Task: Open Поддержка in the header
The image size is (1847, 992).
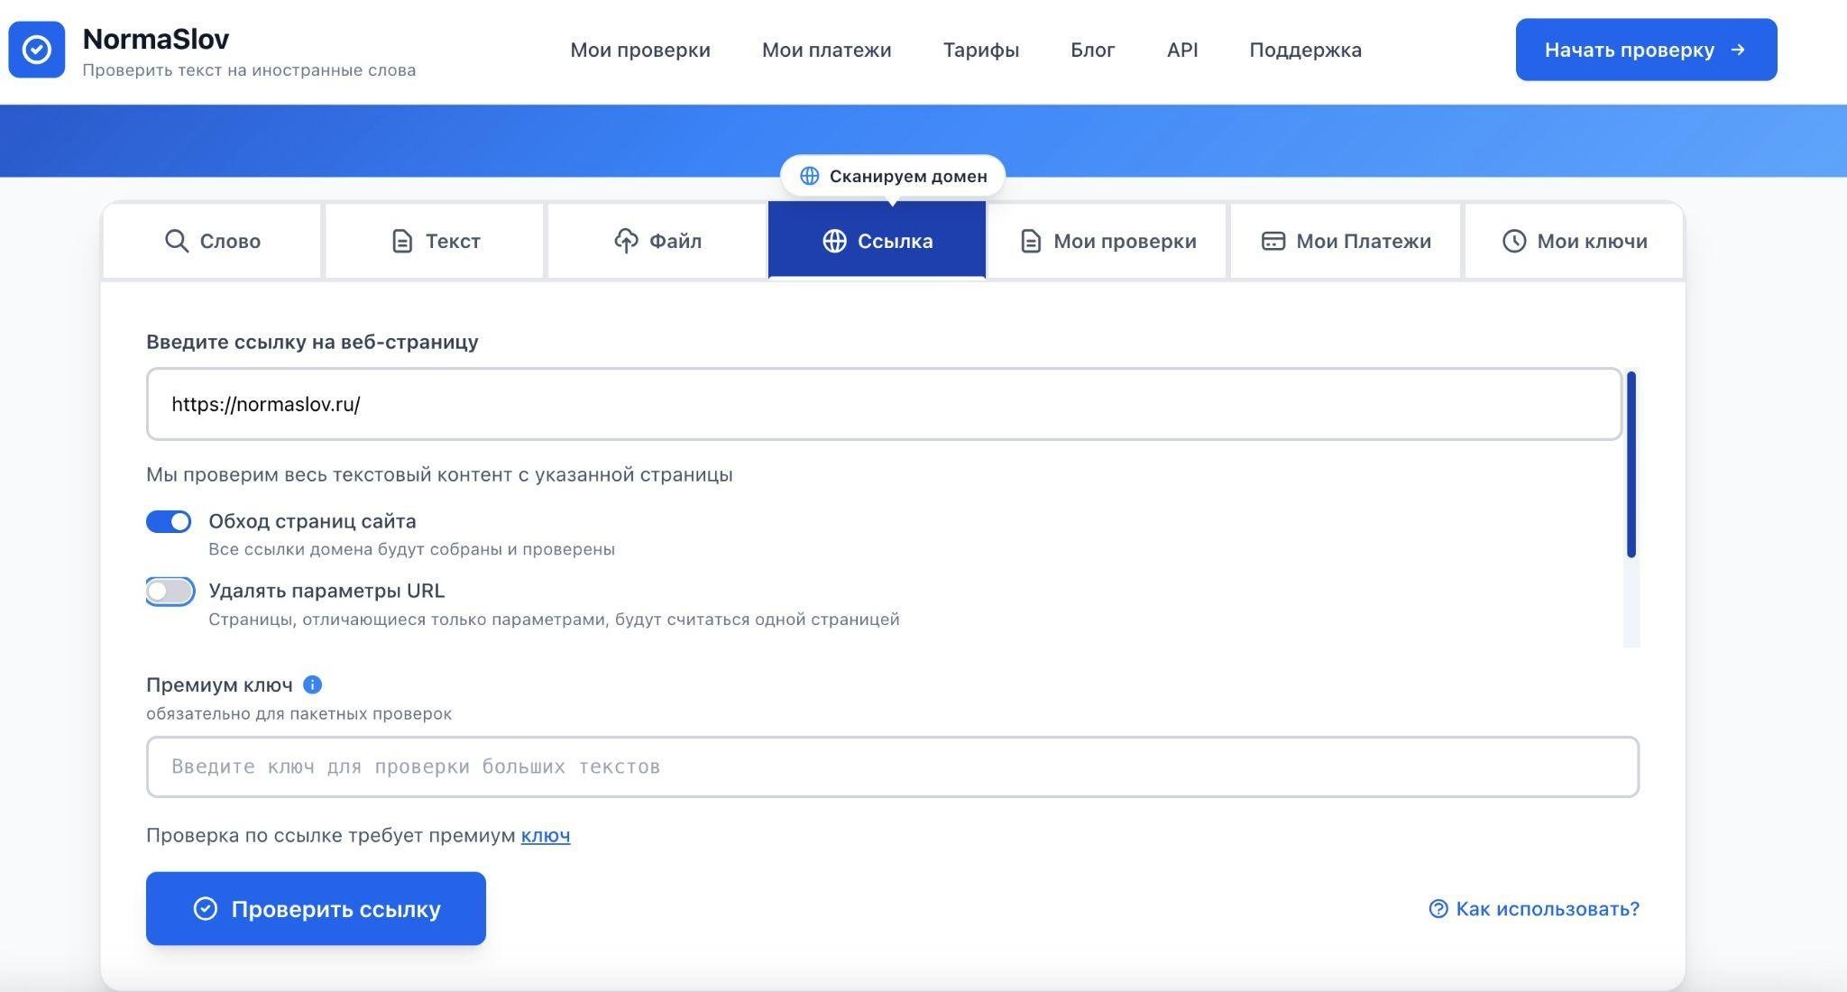Action: pyautogui.click(x=1305, y=50)
